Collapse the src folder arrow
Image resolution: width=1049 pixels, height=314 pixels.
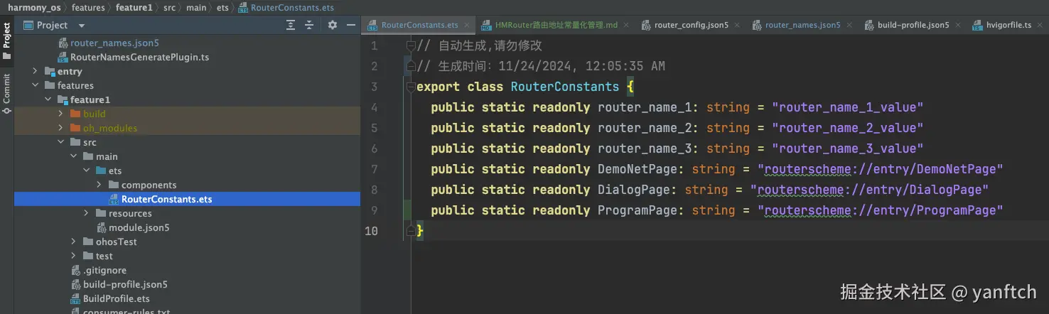60,142
